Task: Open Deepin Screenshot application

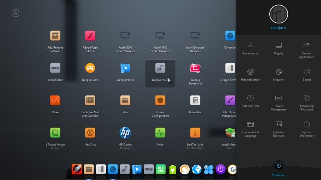Action: click(195, 74)
